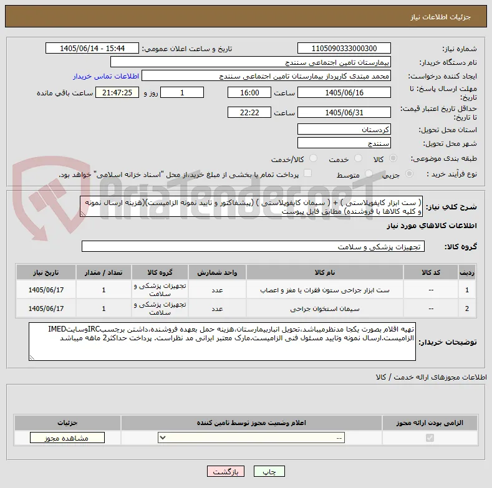
Task: Click the کد کالا column header
Action: [x=430, y=272]
